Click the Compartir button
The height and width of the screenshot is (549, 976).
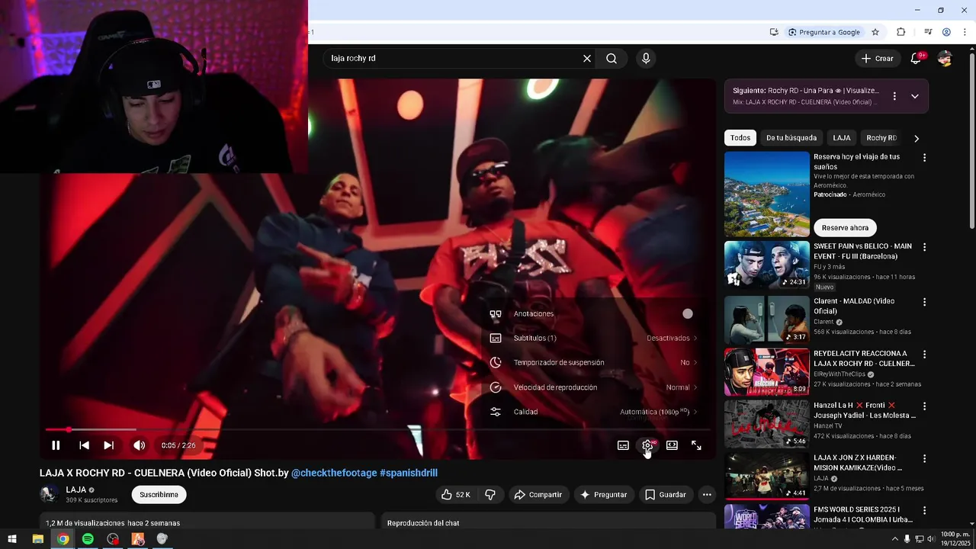[538, 495]
